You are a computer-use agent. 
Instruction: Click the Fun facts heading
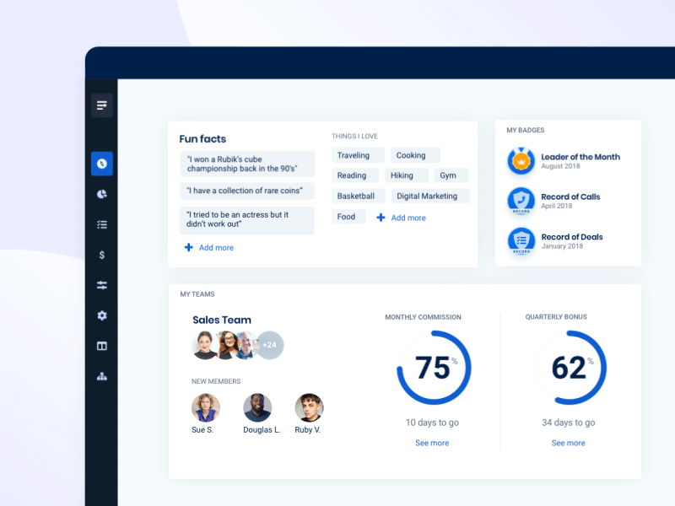click(x=202, y=139)
